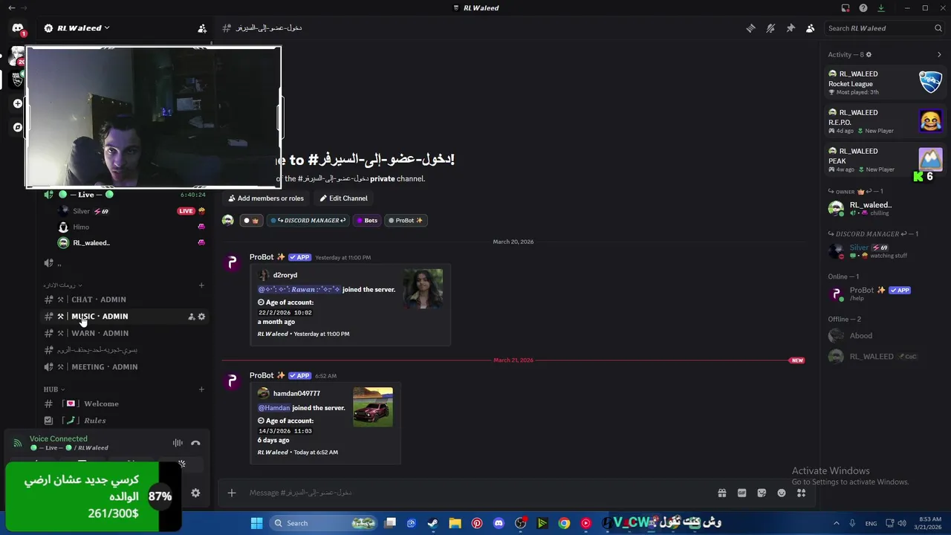Open File Explorer from the taskbar

point(455,523)
